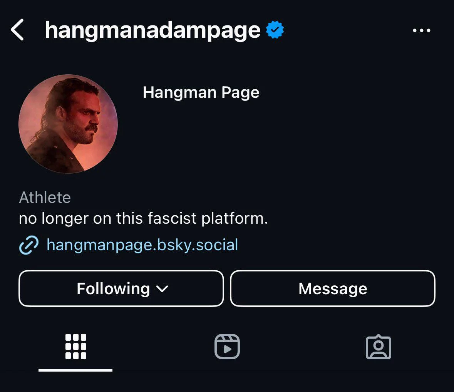
Task: Click the hangmanadampage username title
Action: (x=152, y=30)
